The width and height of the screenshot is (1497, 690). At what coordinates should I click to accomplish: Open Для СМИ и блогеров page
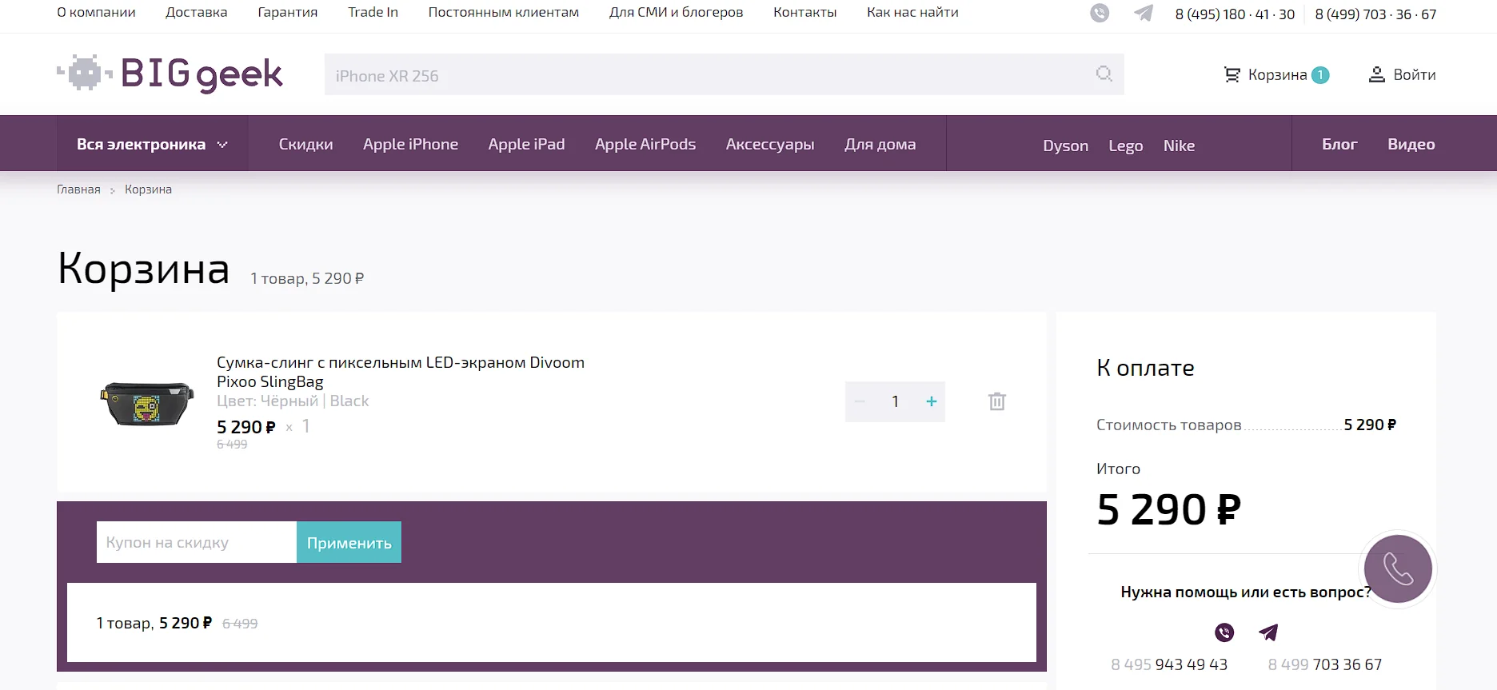tap(676, 12)
